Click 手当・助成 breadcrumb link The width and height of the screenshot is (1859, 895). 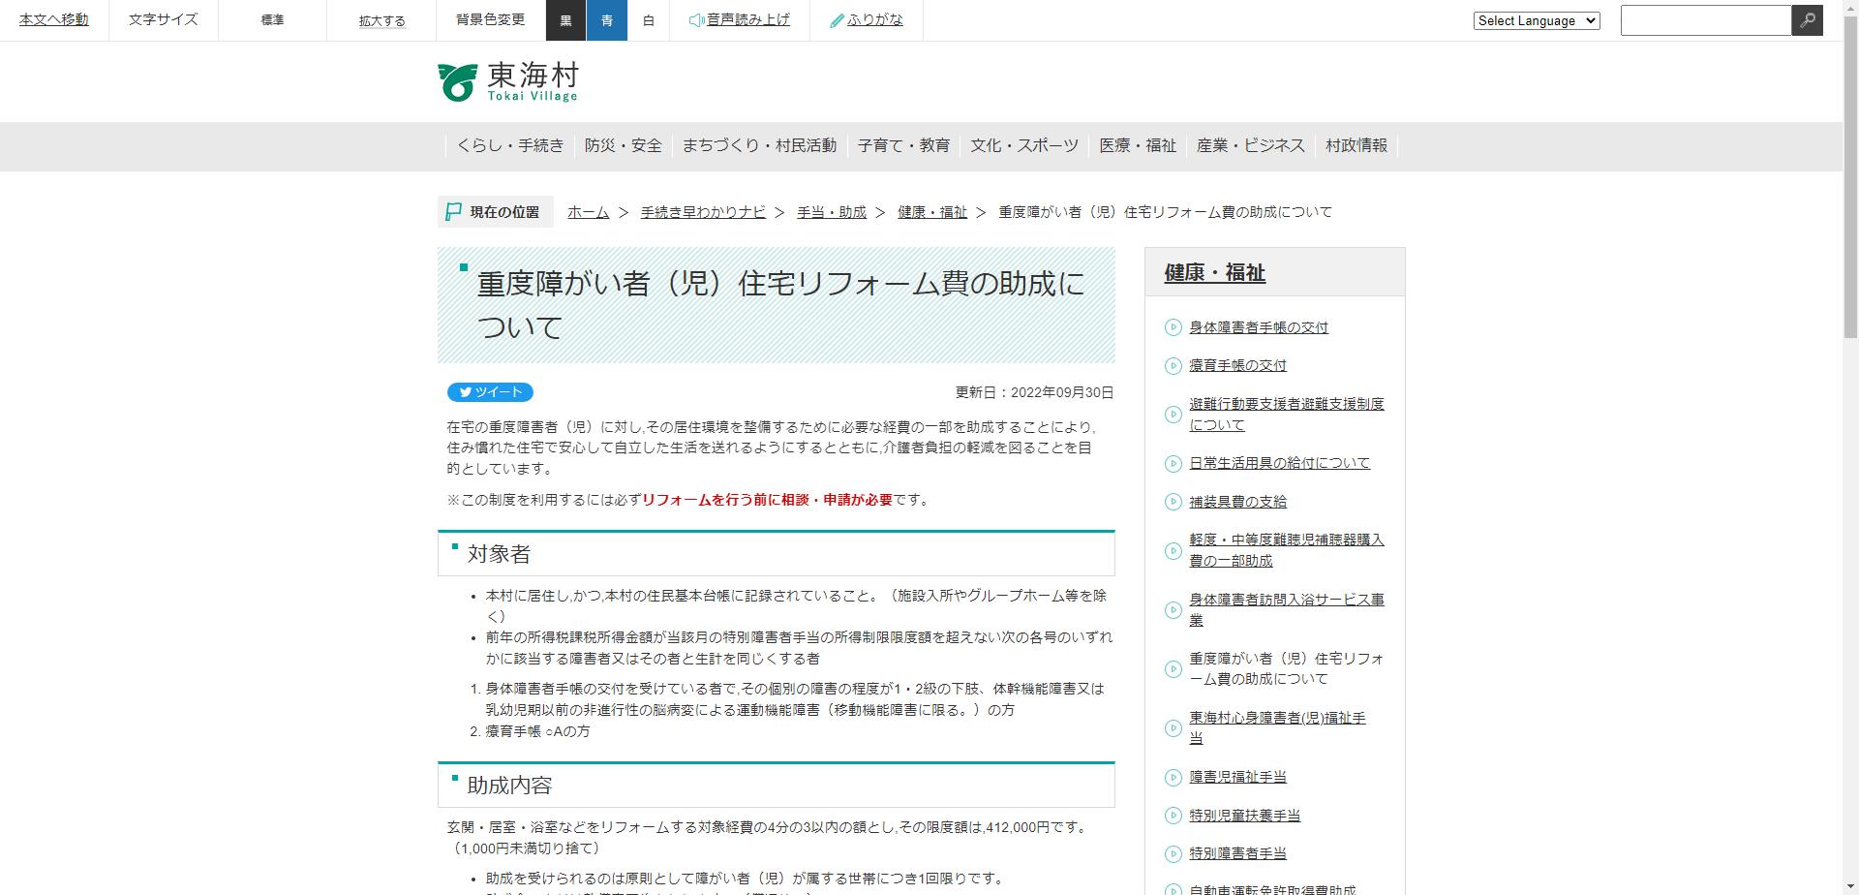click(x=832, y=212)
